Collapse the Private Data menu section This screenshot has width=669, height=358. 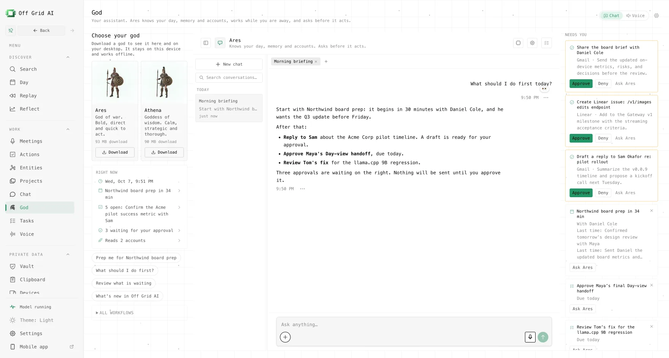[68, 254]
